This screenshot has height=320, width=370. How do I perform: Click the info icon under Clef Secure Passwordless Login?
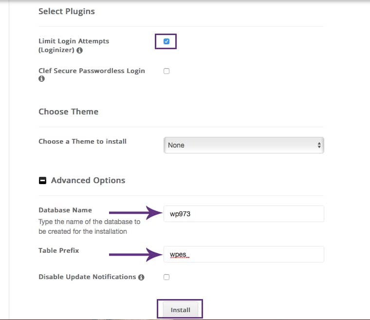[x=41, y=79]
